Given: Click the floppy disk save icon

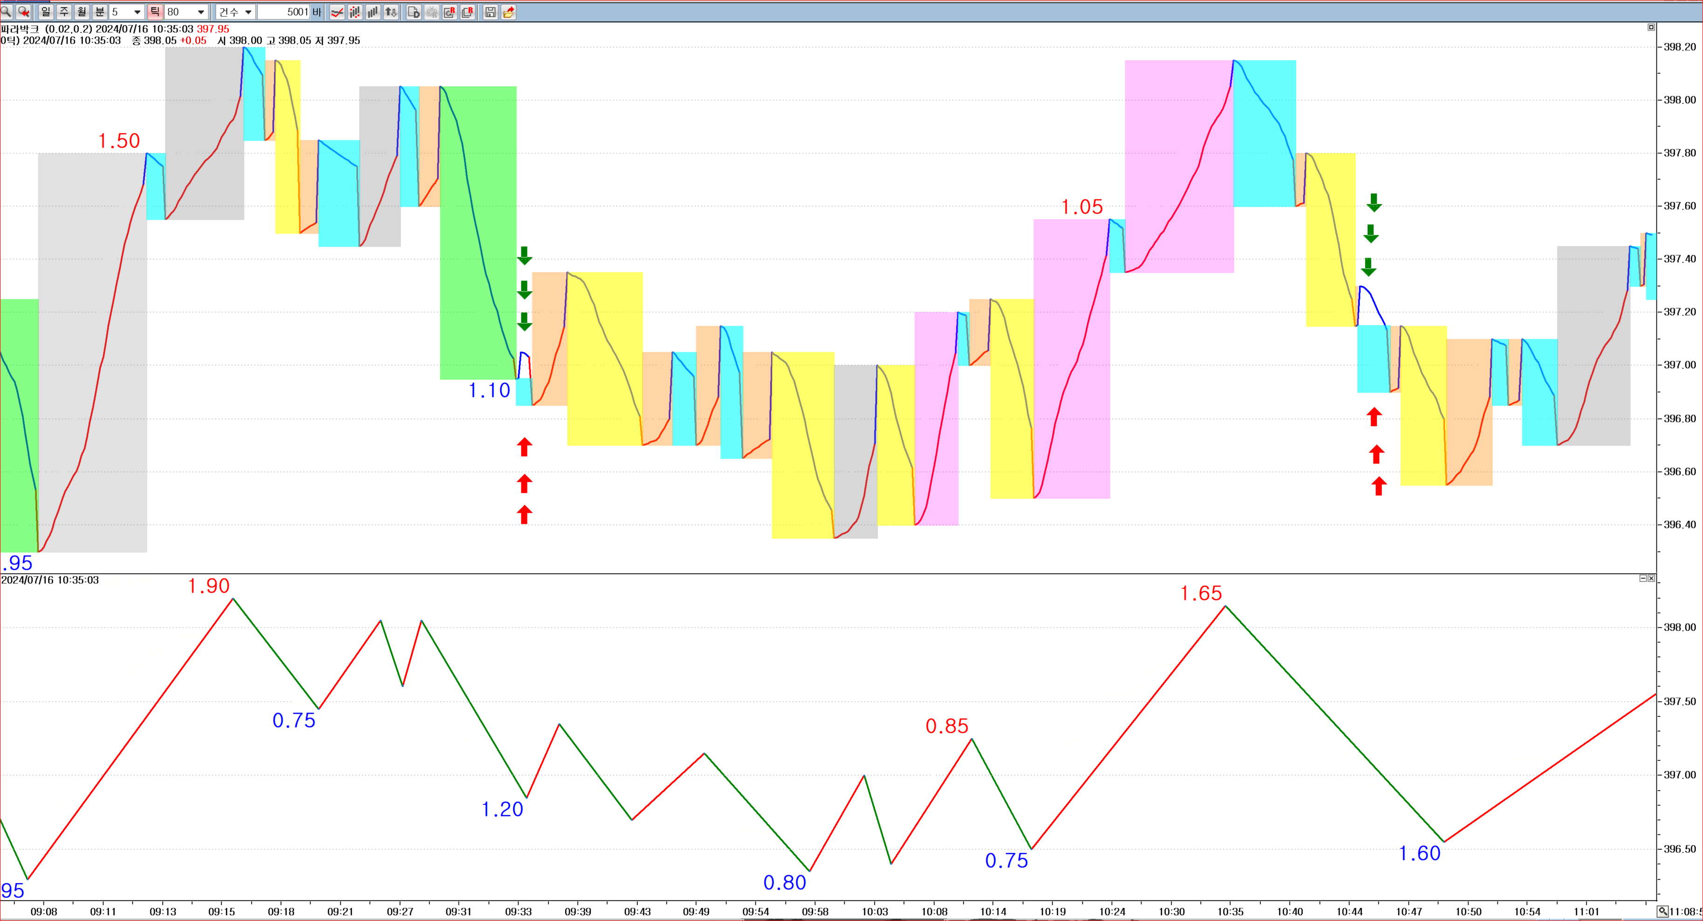Looking at the screenshot, I should point(490,12).
